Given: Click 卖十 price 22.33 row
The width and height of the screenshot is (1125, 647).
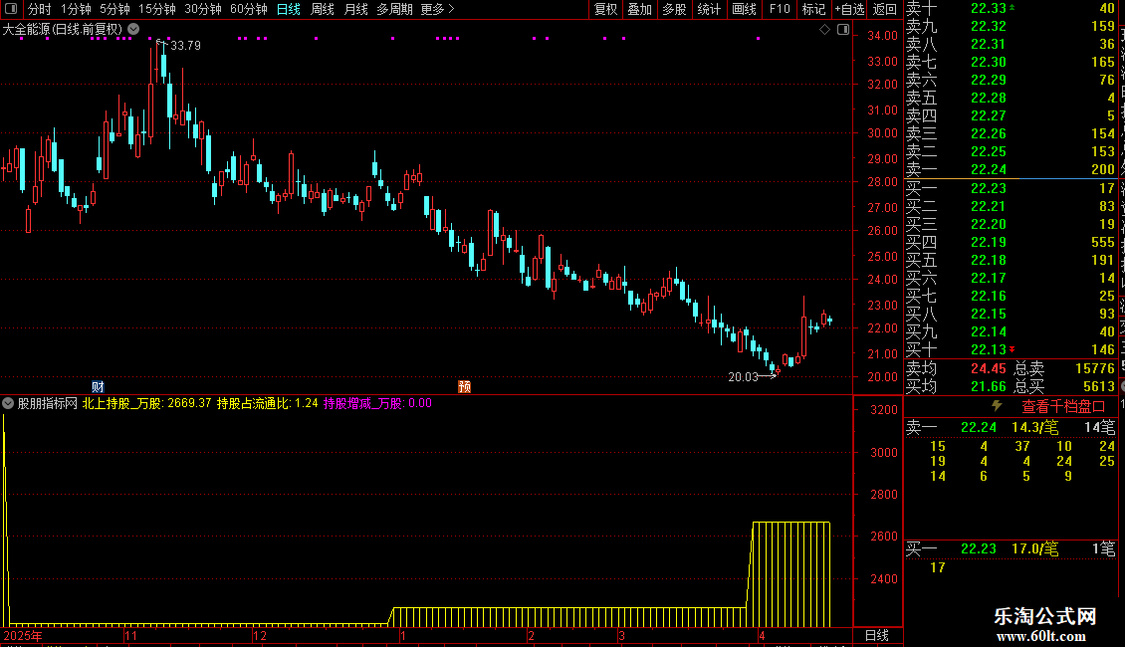Looking at the screenshot, I should coord(1012,8).
